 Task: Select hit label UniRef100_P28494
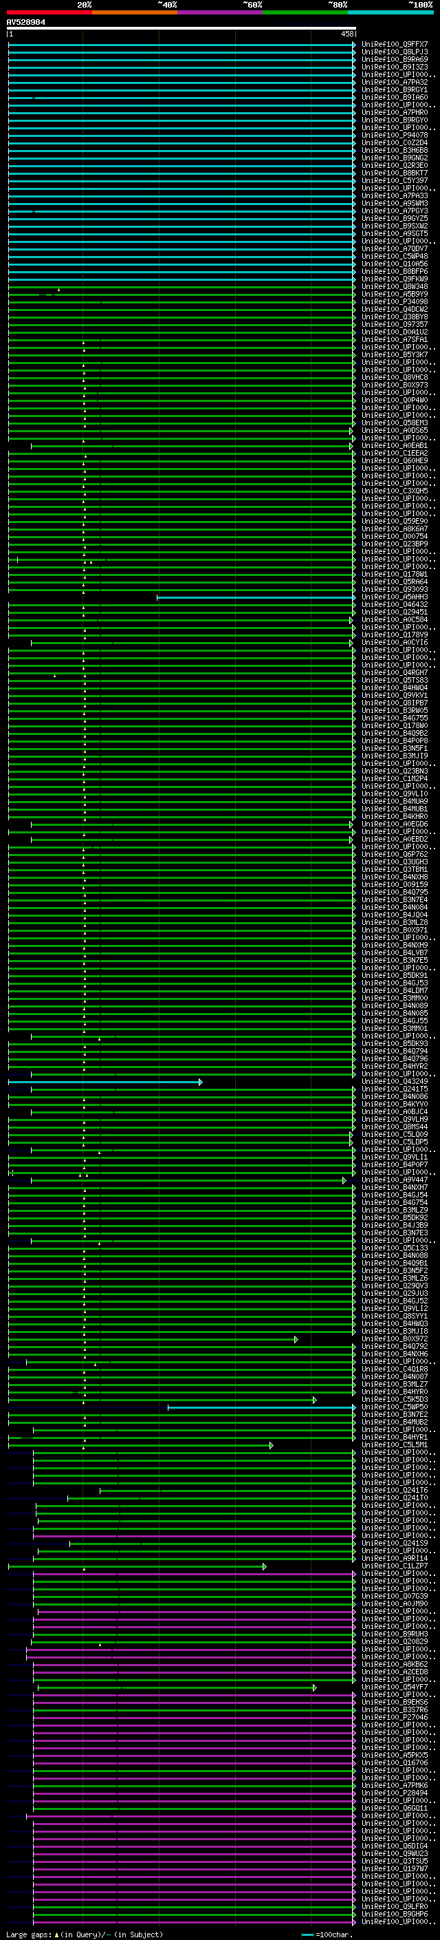(395, 1793)
